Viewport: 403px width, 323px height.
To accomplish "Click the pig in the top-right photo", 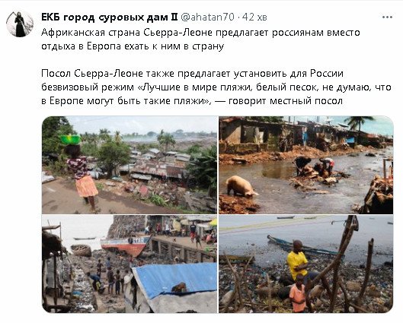I will pos(241,186).
